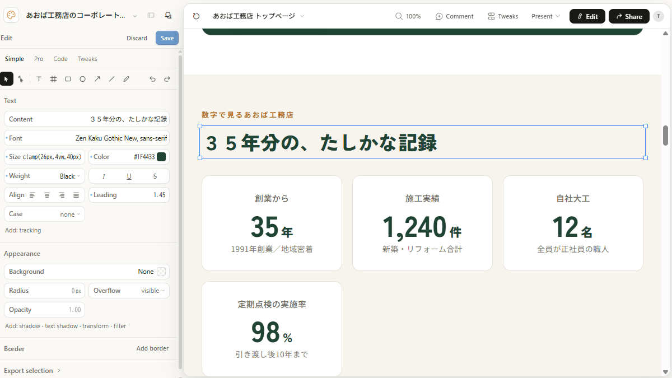The height and width of the screenshot is (378, 672).
Task: Align text center
Action: click(47, 195)
